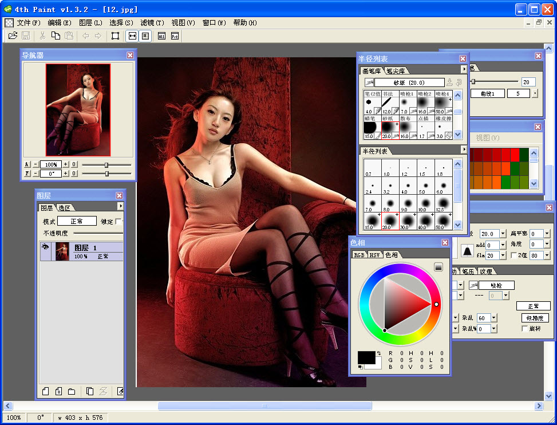Open a file using the folder toolbar icon
557x425 pixels.
[12, 36]
